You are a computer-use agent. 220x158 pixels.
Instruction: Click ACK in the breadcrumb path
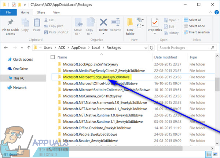(62, 48)
